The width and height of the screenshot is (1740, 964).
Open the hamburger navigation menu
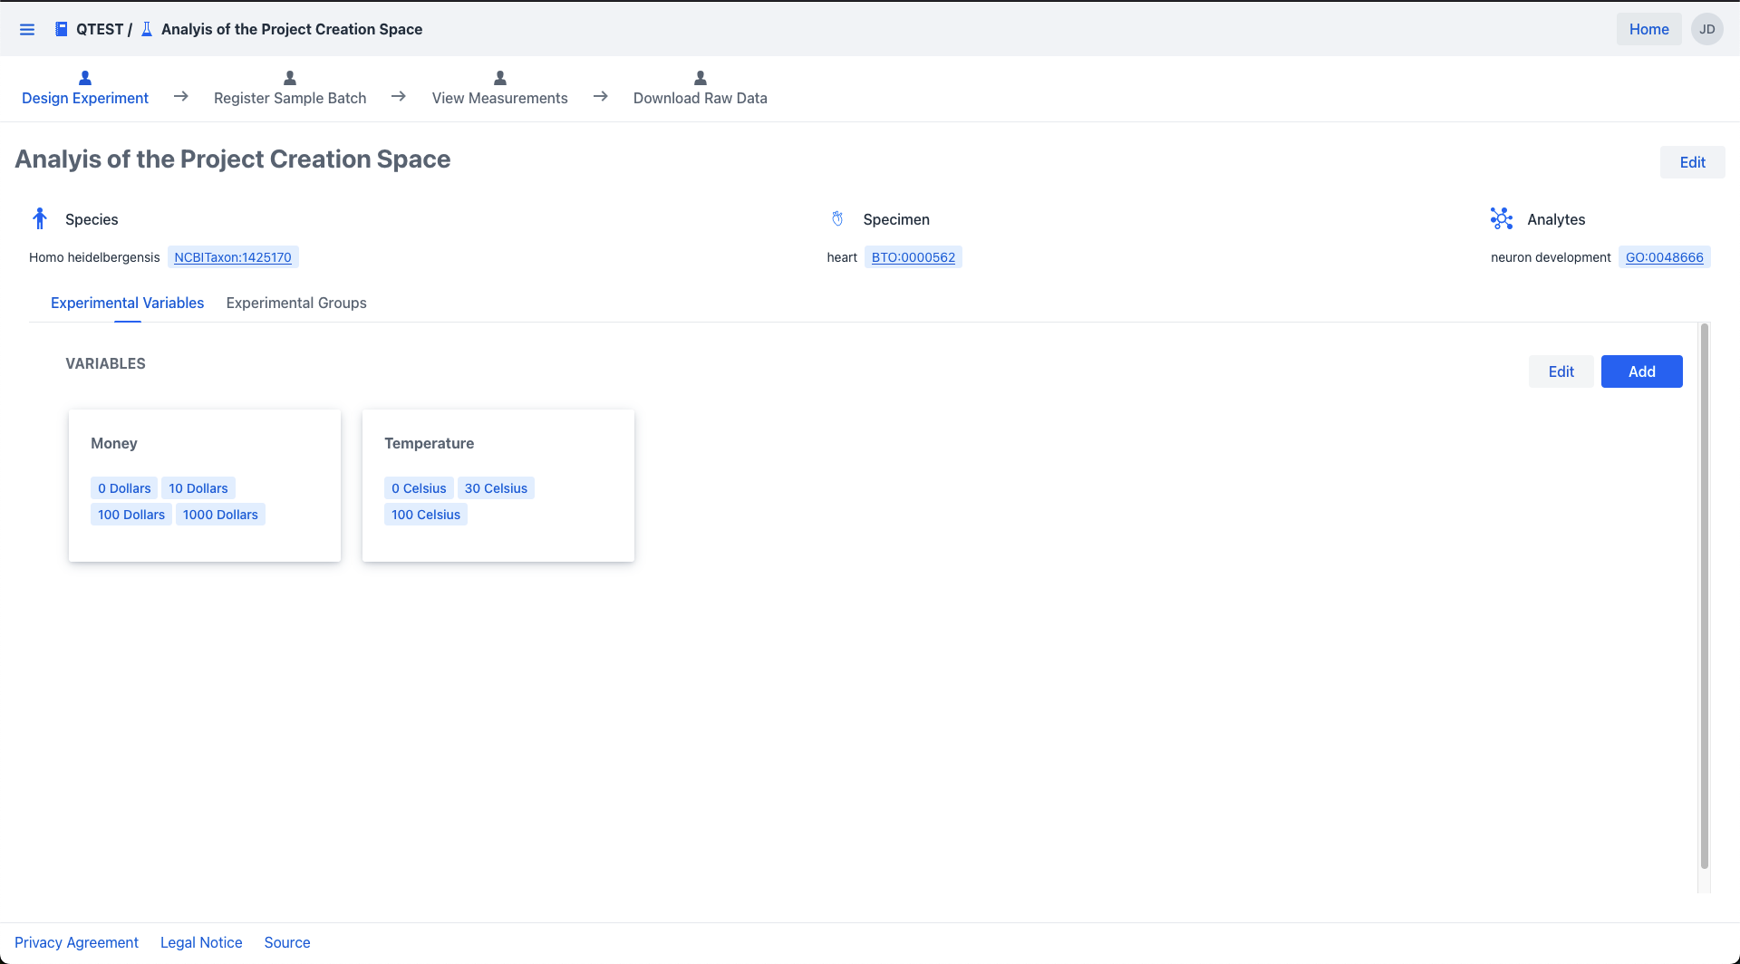pos(27,30)
